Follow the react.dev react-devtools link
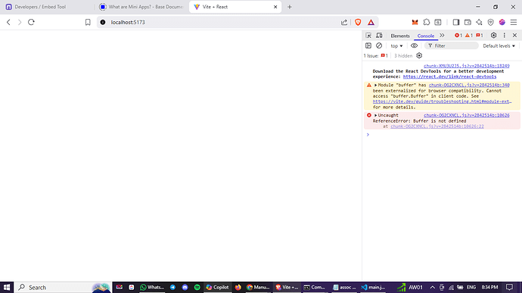The width and height of the screenshot is (522, 293). click(449, 76)
